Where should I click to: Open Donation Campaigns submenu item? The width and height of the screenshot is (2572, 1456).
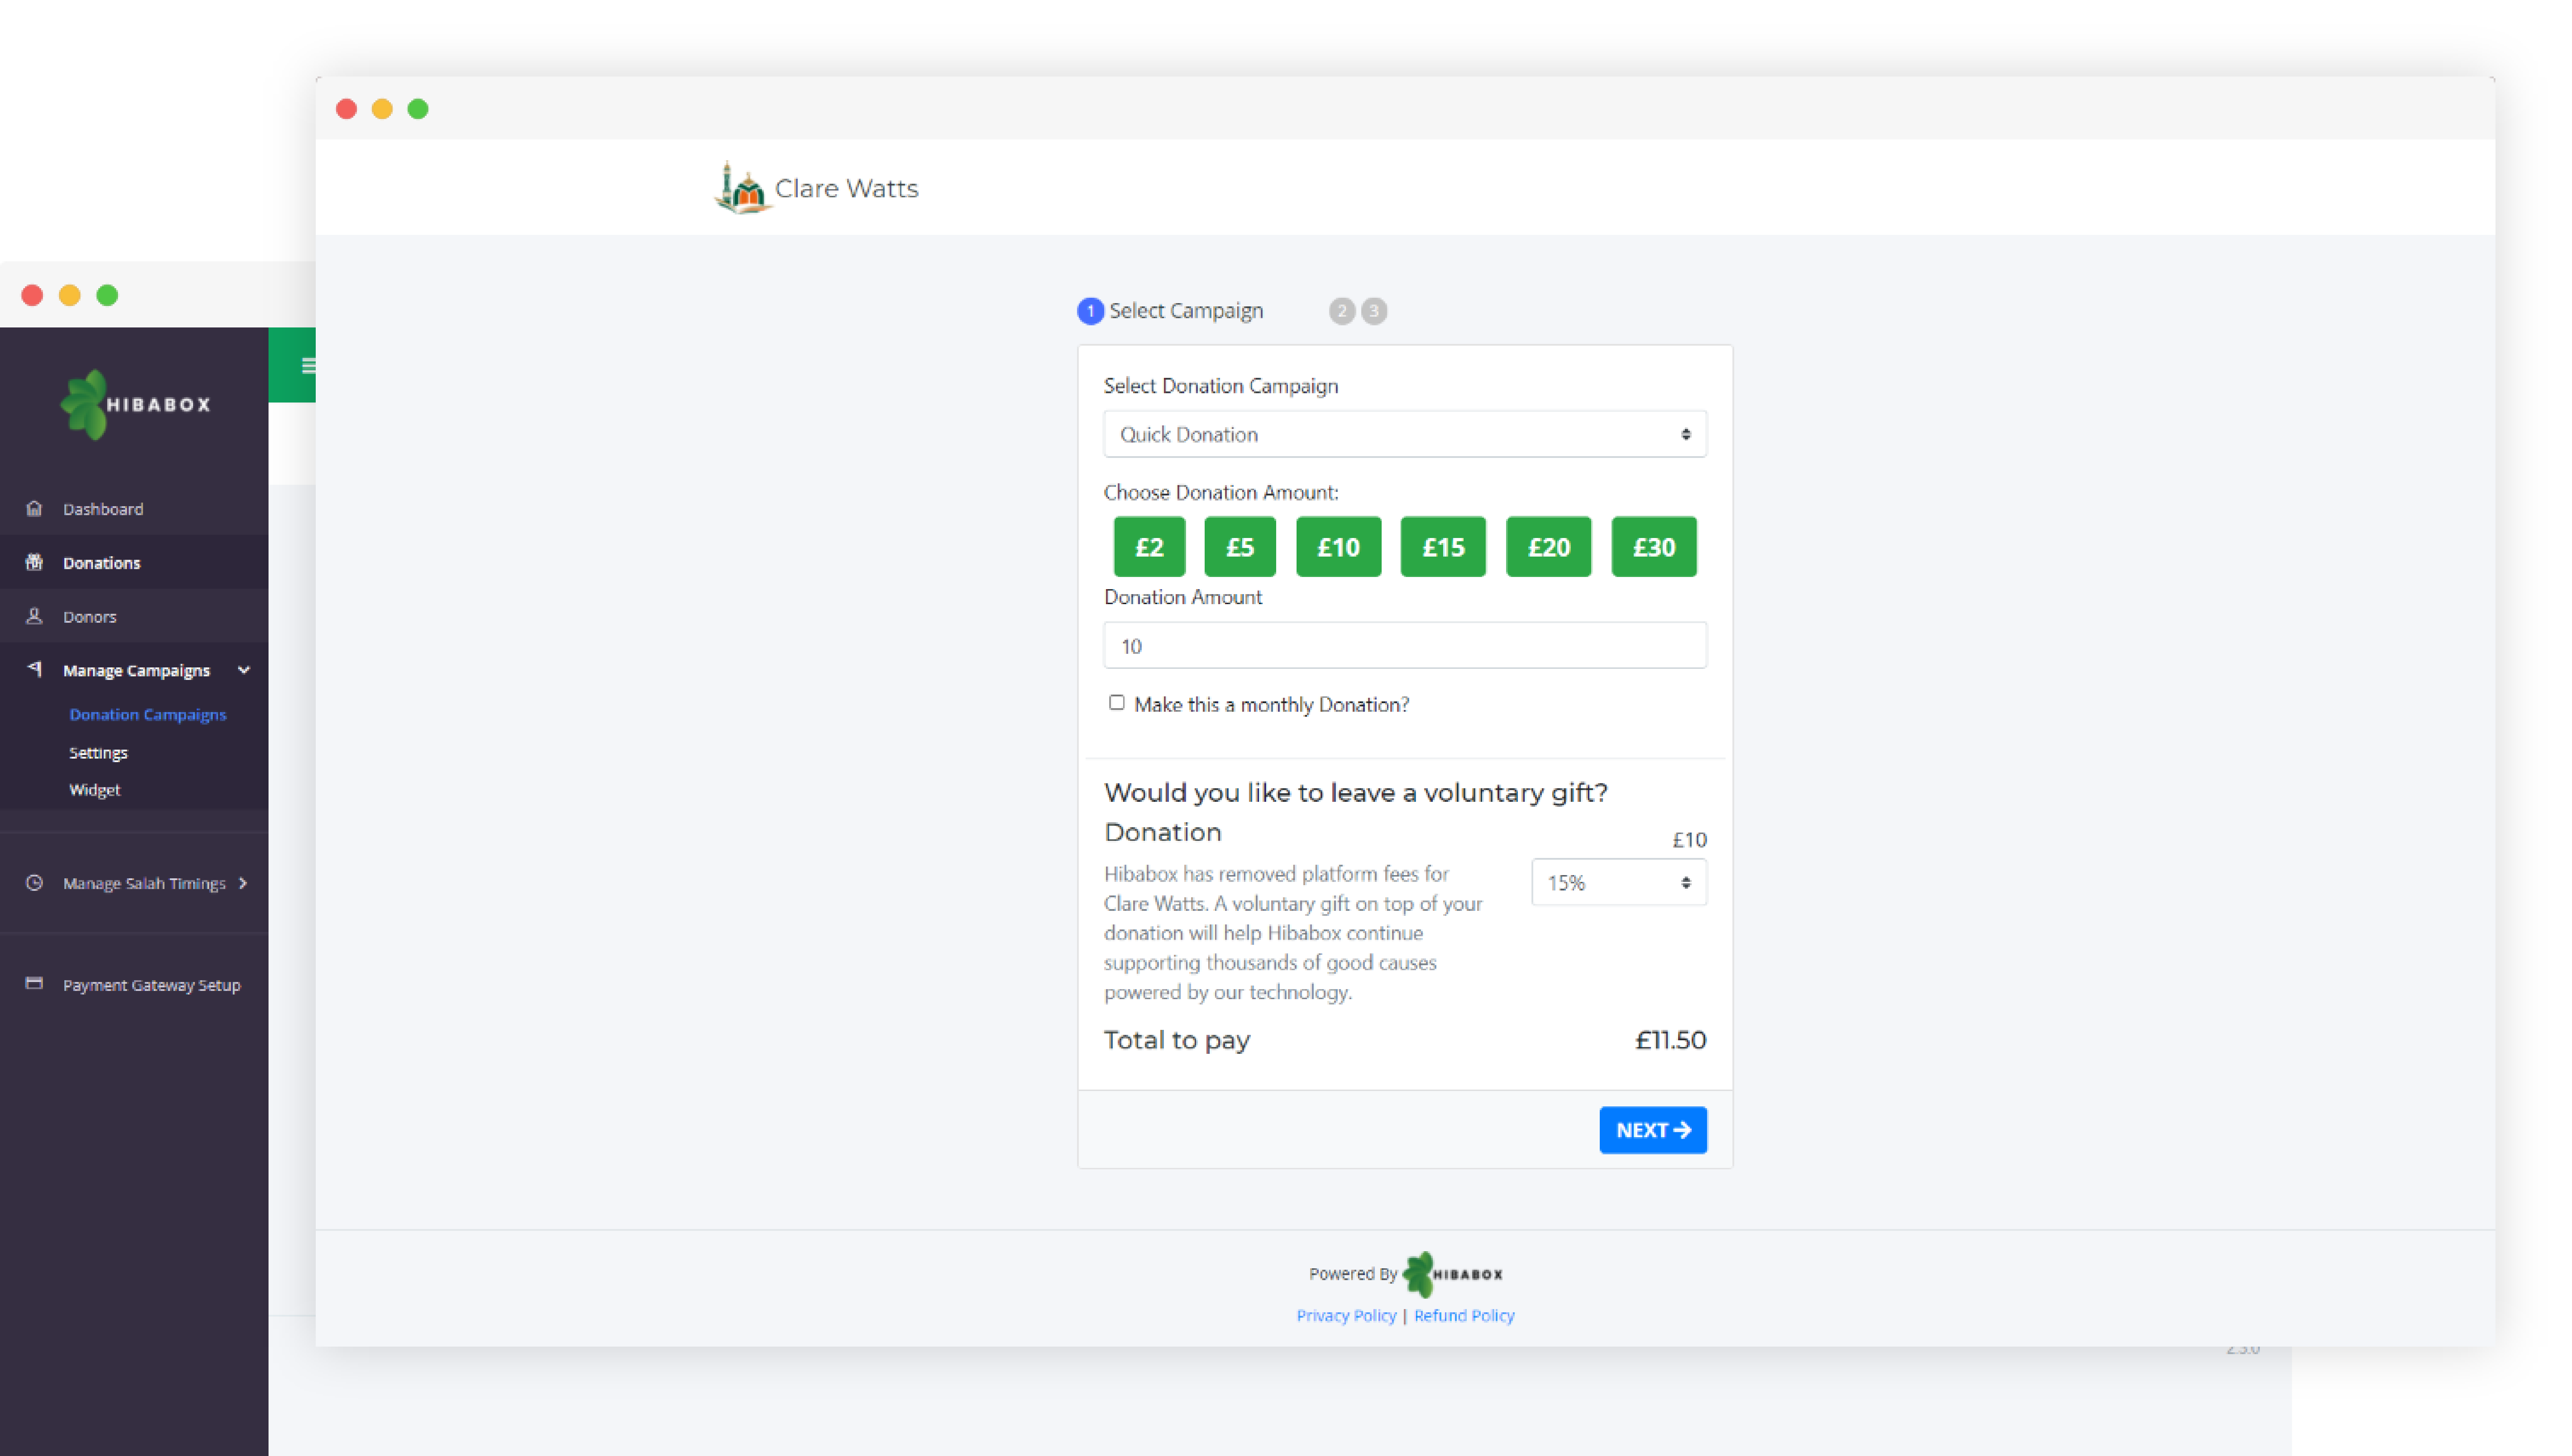point(148,714)
